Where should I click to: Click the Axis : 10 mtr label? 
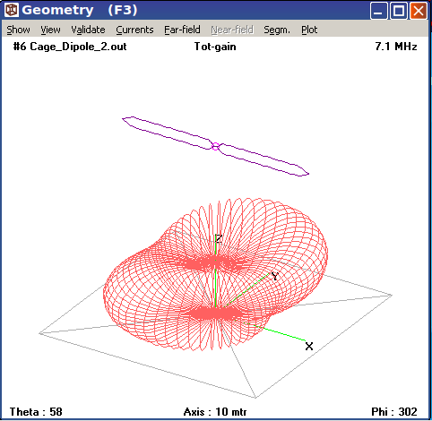(x=215, y=412)
